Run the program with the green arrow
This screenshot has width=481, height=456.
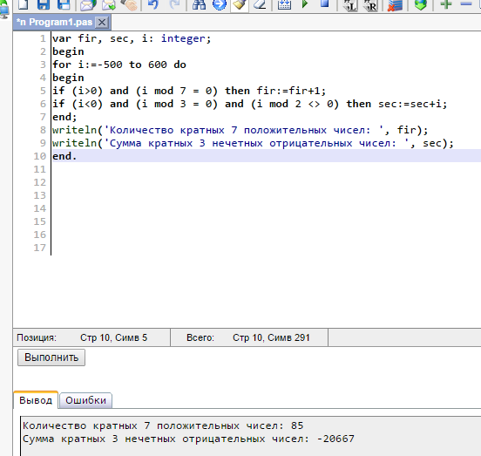point(305,4)
